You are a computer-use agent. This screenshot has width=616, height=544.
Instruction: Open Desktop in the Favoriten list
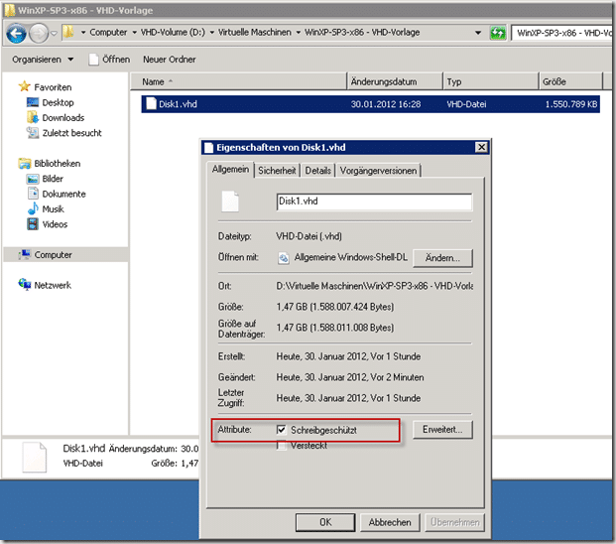58,102
